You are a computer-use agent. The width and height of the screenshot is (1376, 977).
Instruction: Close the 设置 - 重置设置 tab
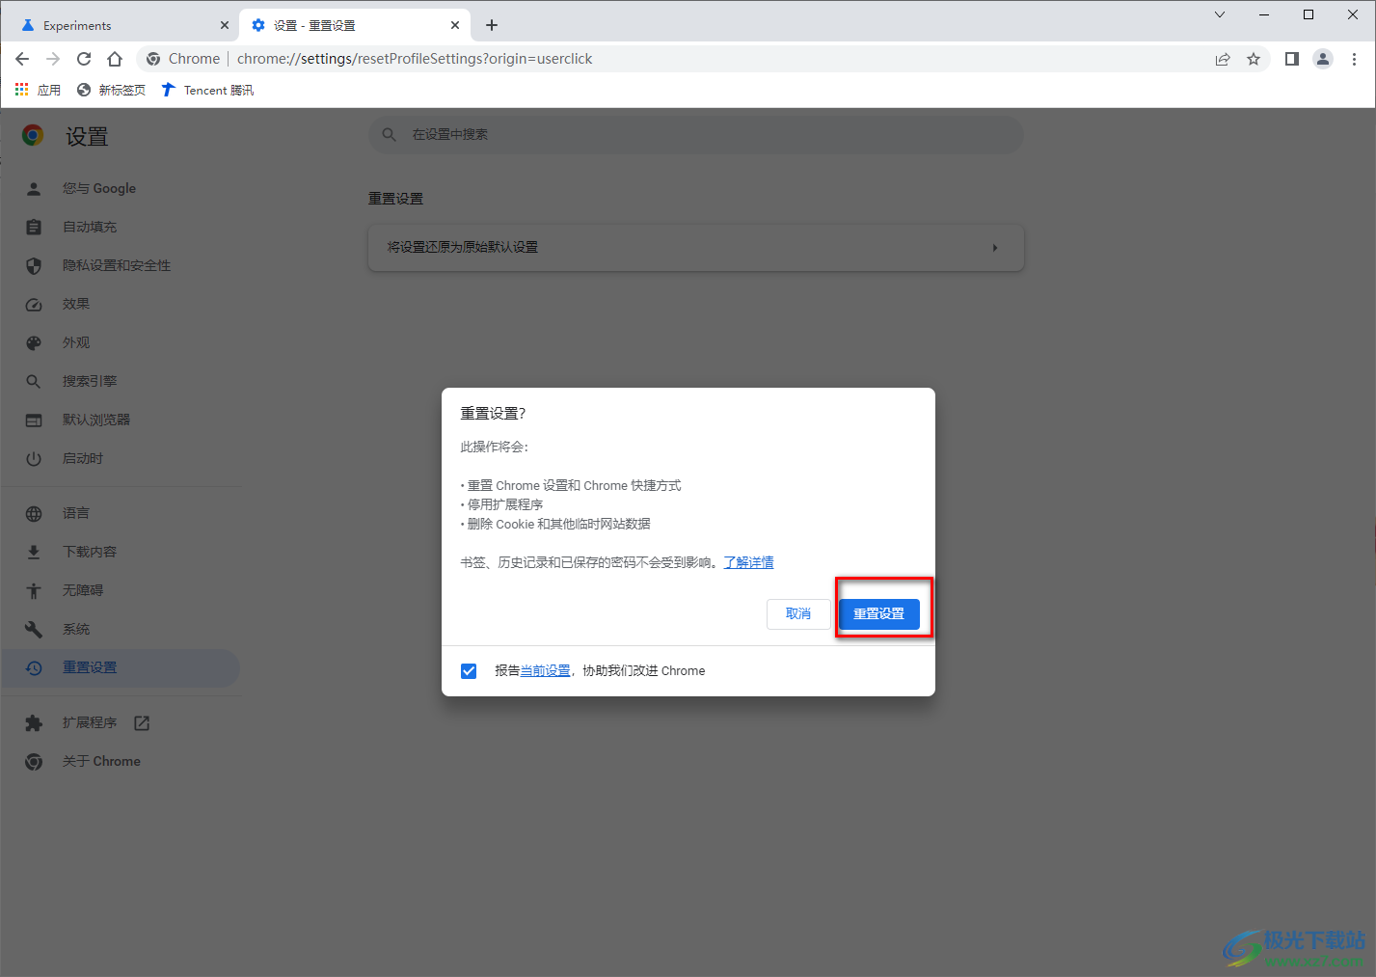pos(455,26)
